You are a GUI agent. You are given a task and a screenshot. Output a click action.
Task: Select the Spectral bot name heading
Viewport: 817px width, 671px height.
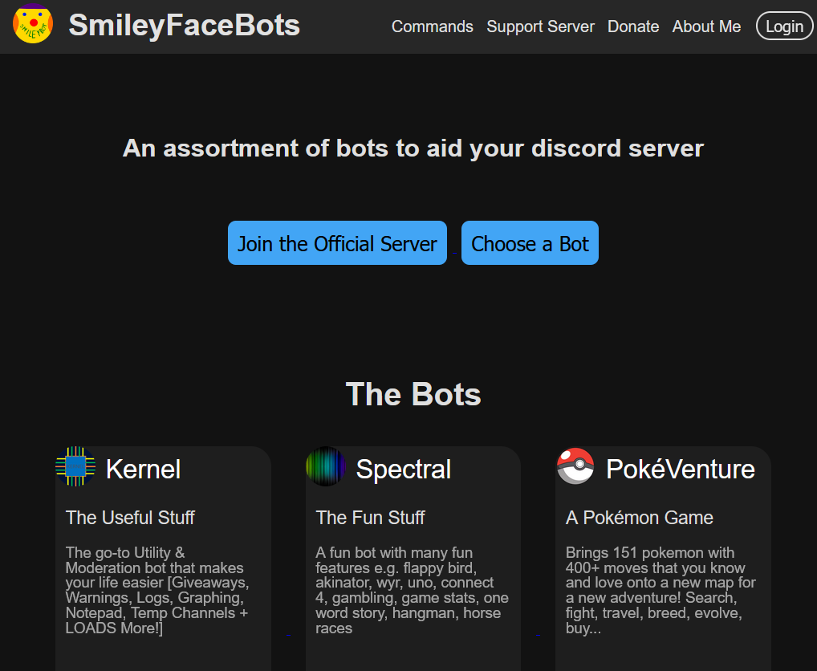tap(403, 469)
